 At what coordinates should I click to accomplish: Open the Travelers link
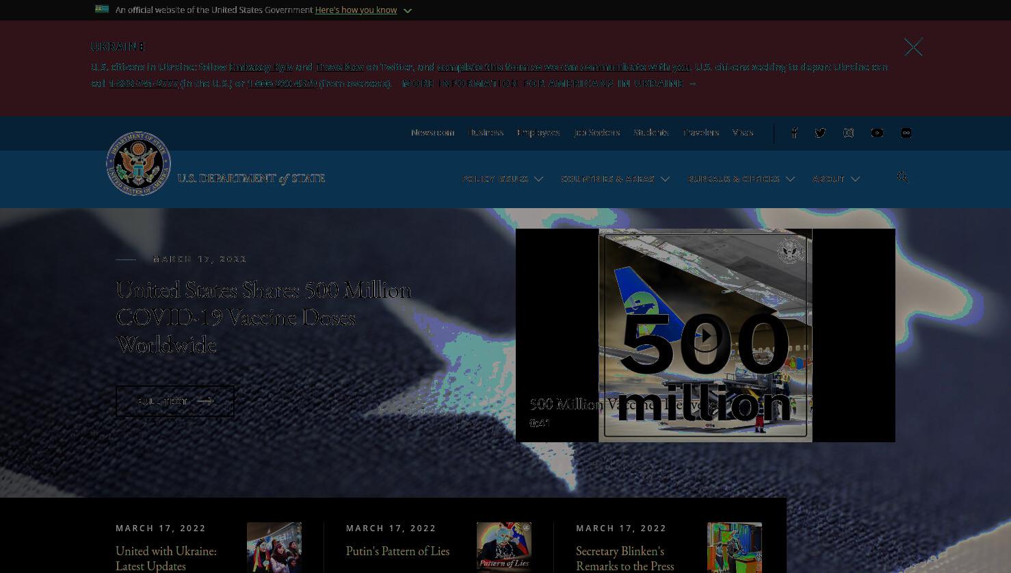tap(700, 133)
